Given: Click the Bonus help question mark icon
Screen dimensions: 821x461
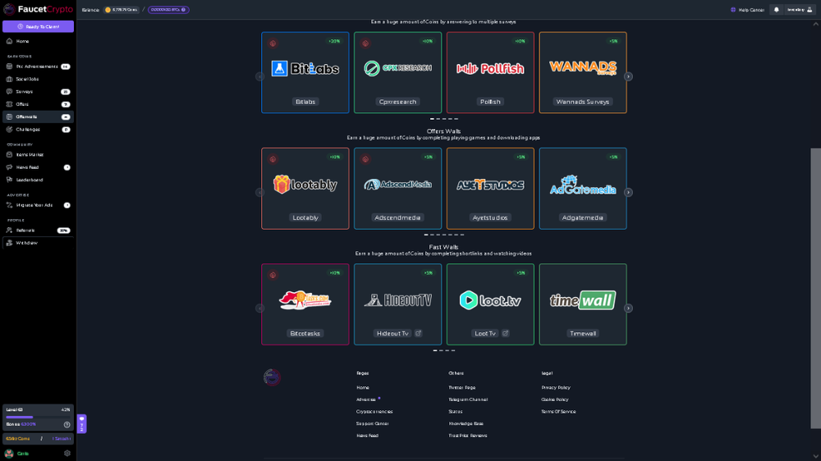Looking at the screenshot, I should point(67,424).
